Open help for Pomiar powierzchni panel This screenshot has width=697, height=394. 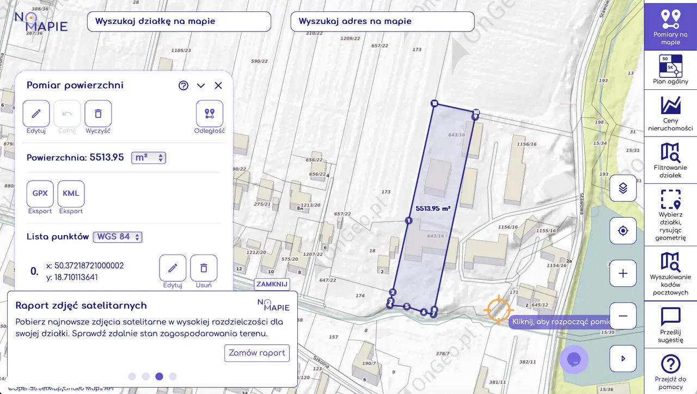click(x=184, y=85)
